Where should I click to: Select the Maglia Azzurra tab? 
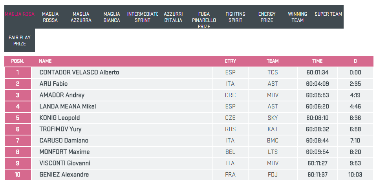pyautogui.click(x=81, y=17)
